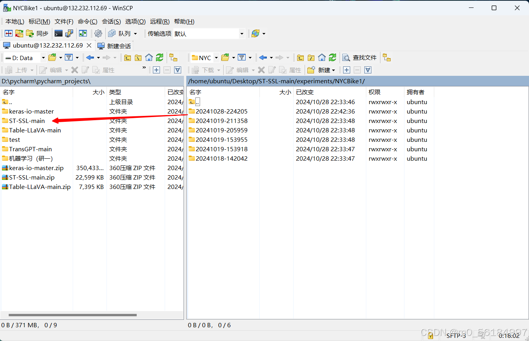Viewport: 529px width, 341px height.
Task: Toggle the remote directory tree icon
Action: tap(387, 58)
